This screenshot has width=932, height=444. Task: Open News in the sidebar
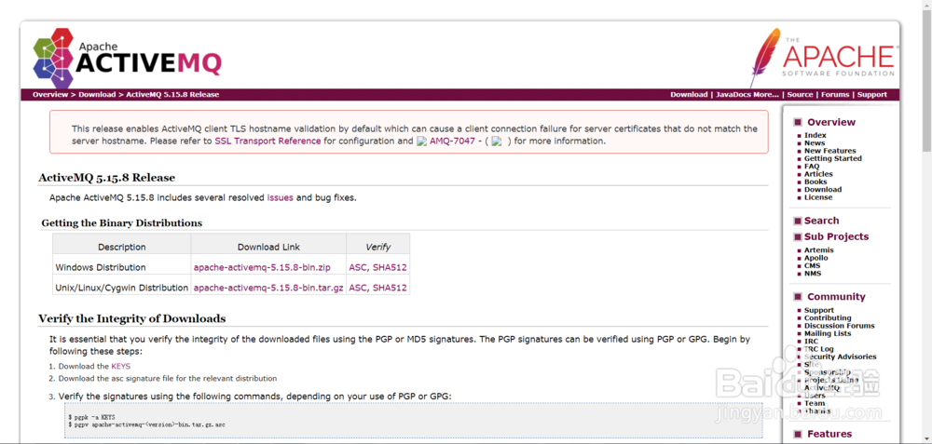pos(815,143)
